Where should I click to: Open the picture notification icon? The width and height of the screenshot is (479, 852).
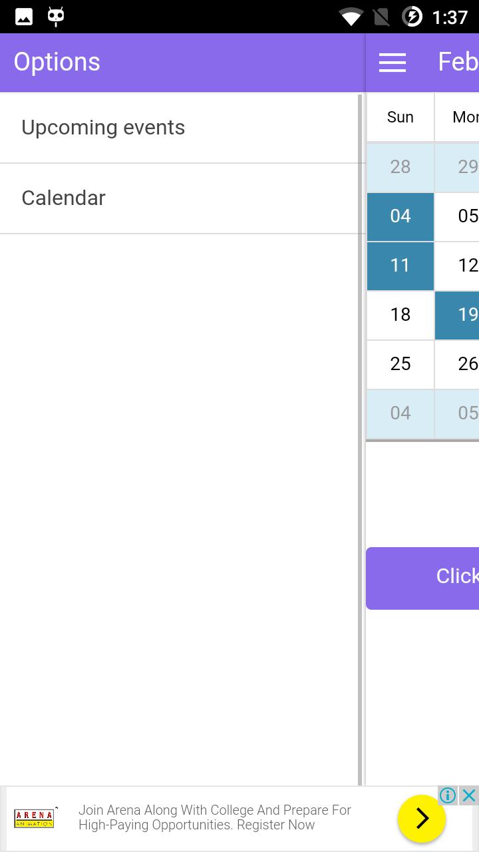click(24, 17)
